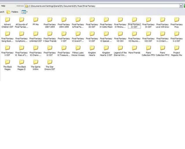Open Final Fantasy VI OST folder
The image size is (185, 149).
coord(92,37)
